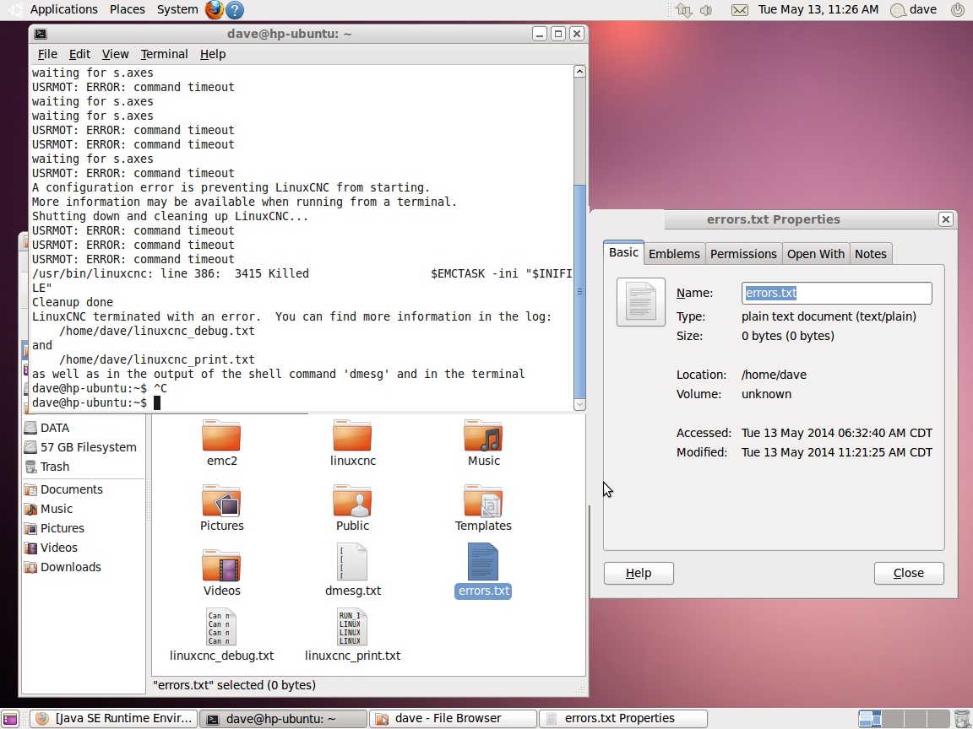
Task: Open the volume control icon
Action: click(706, 10)
